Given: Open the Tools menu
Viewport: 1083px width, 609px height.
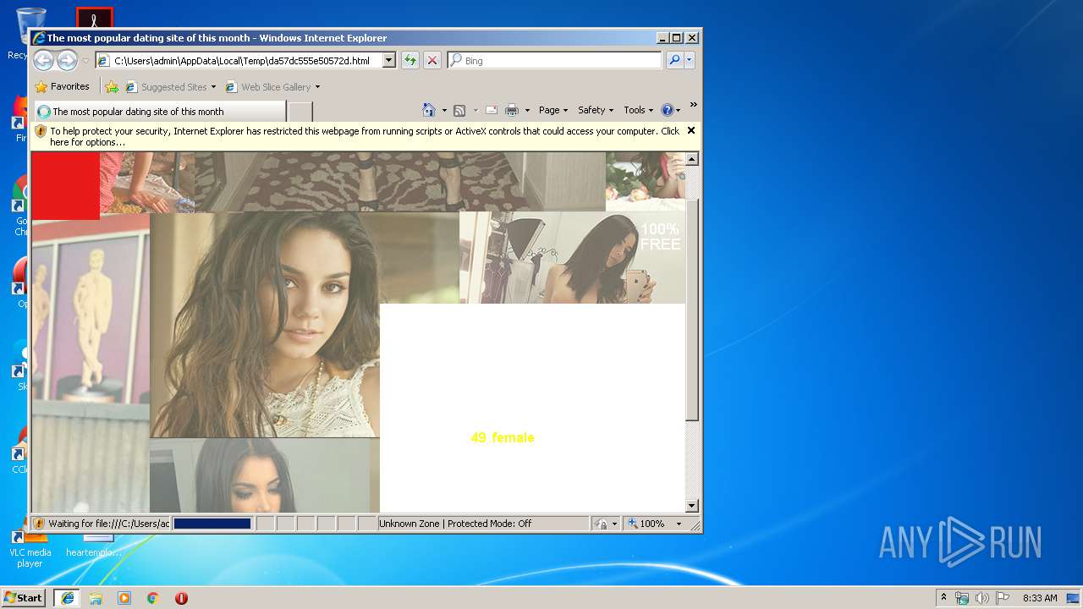Looking at the screenshot, I should point(638,110).
